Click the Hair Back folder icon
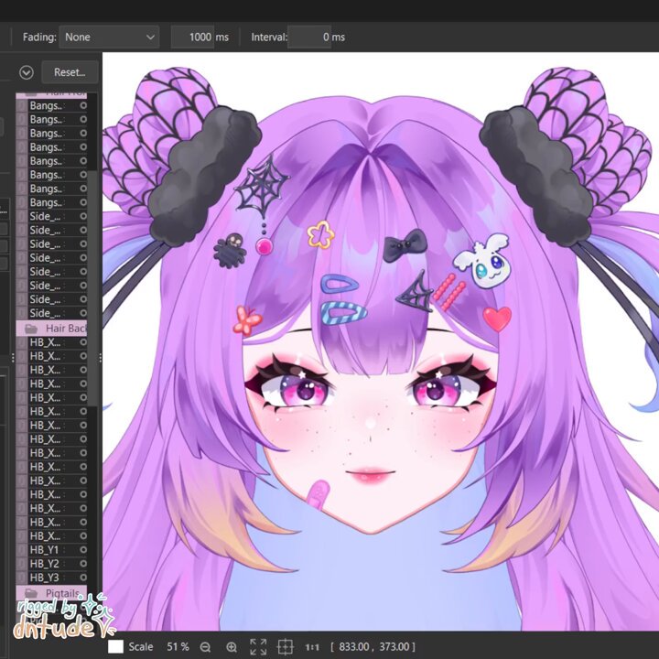 31,329
